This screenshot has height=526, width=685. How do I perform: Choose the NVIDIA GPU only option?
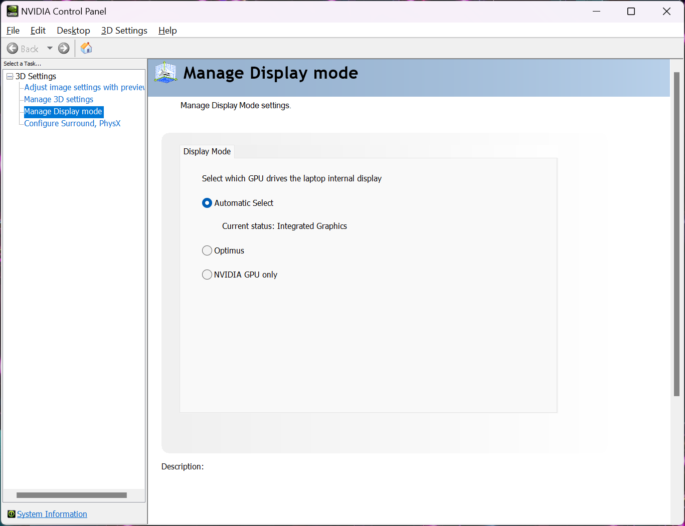point(207,275)
